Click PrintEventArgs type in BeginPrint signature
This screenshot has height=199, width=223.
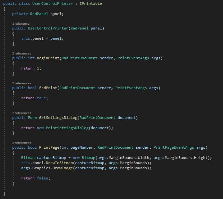pyautogui.click(x=133, y=58)
